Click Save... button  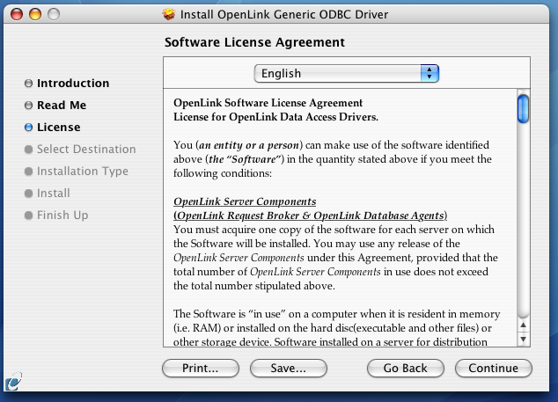[289, 369]
